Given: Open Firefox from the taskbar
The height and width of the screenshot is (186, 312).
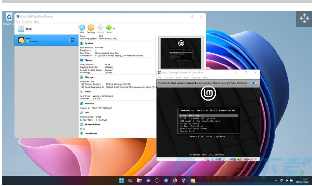Looking at the screenshot, I should point(175,180).
